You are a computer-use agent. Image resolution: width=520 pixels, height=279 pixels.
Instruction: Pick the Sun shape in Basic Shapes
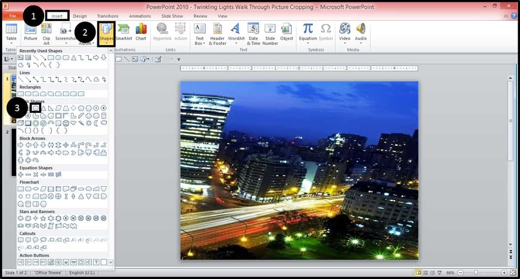[x=89, y=123]
